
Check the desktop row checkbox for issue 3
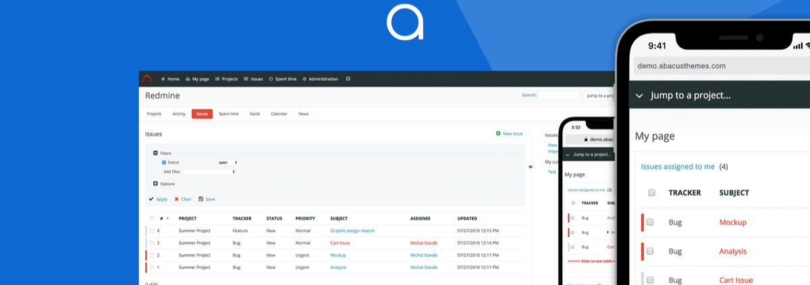point(152,243)
